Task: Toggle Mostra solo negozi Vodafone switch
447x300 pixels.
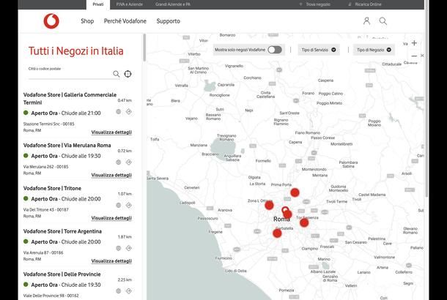Action: click(x=275, y=50)
